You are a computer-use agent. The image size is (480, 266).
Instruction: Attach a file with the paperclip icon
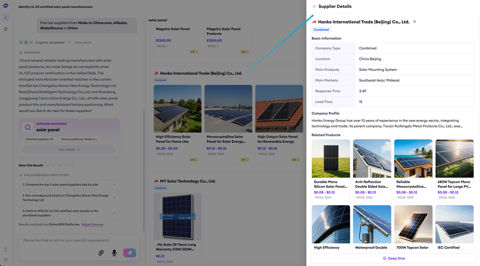coord(101,253)
